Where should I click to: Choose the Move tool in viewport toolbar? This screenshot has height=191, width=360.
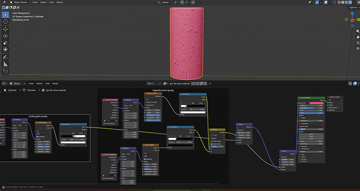pos(5,29)
